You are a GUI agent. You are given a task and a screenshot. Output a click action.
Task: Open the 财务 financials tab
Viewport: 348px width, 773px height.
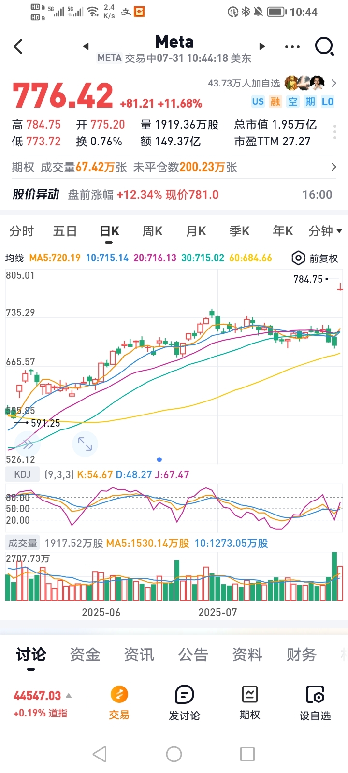tap(302, 655)
